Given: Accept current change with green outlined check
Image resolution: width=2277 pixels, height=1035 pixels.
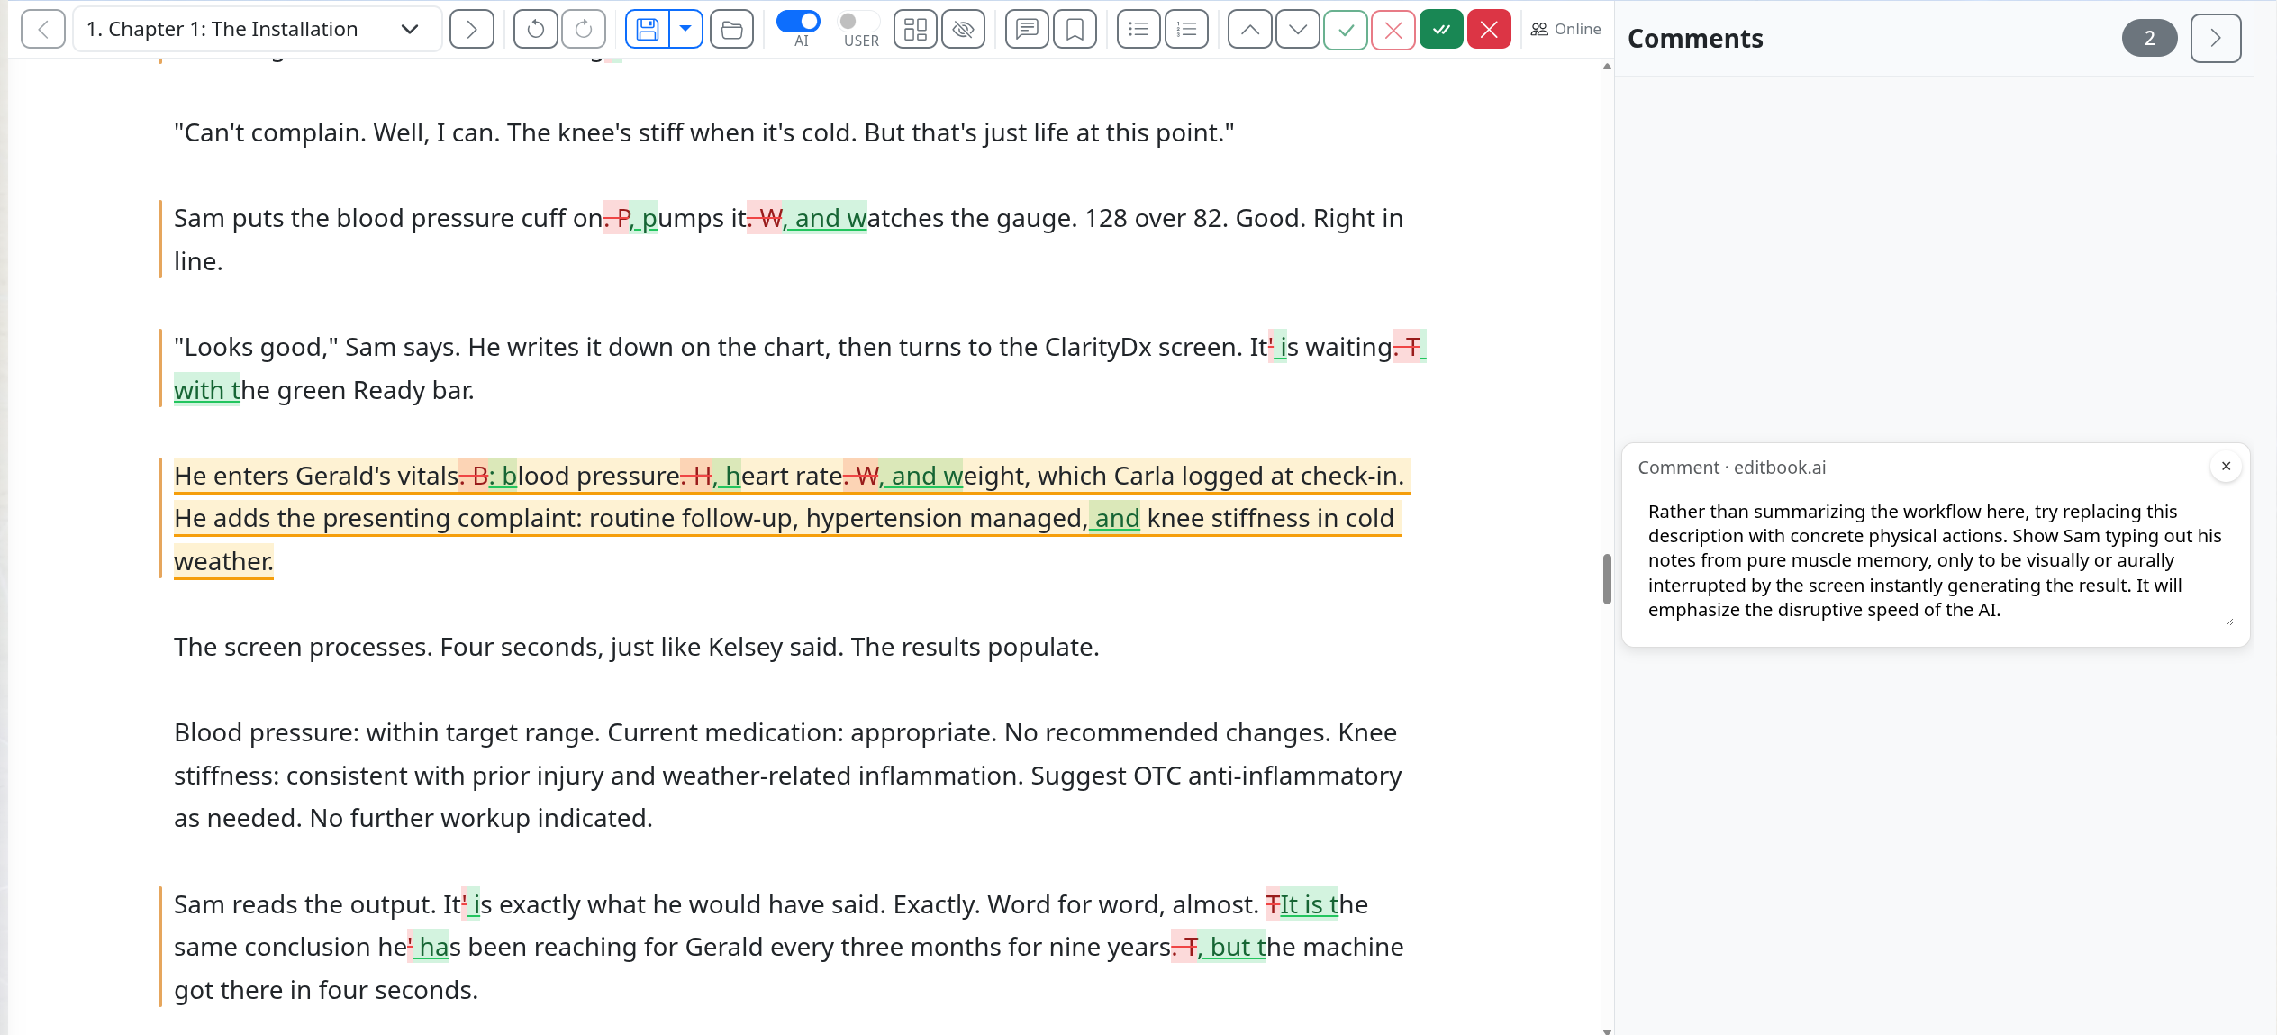Looking at the screenshot, I should point(1346,29).
